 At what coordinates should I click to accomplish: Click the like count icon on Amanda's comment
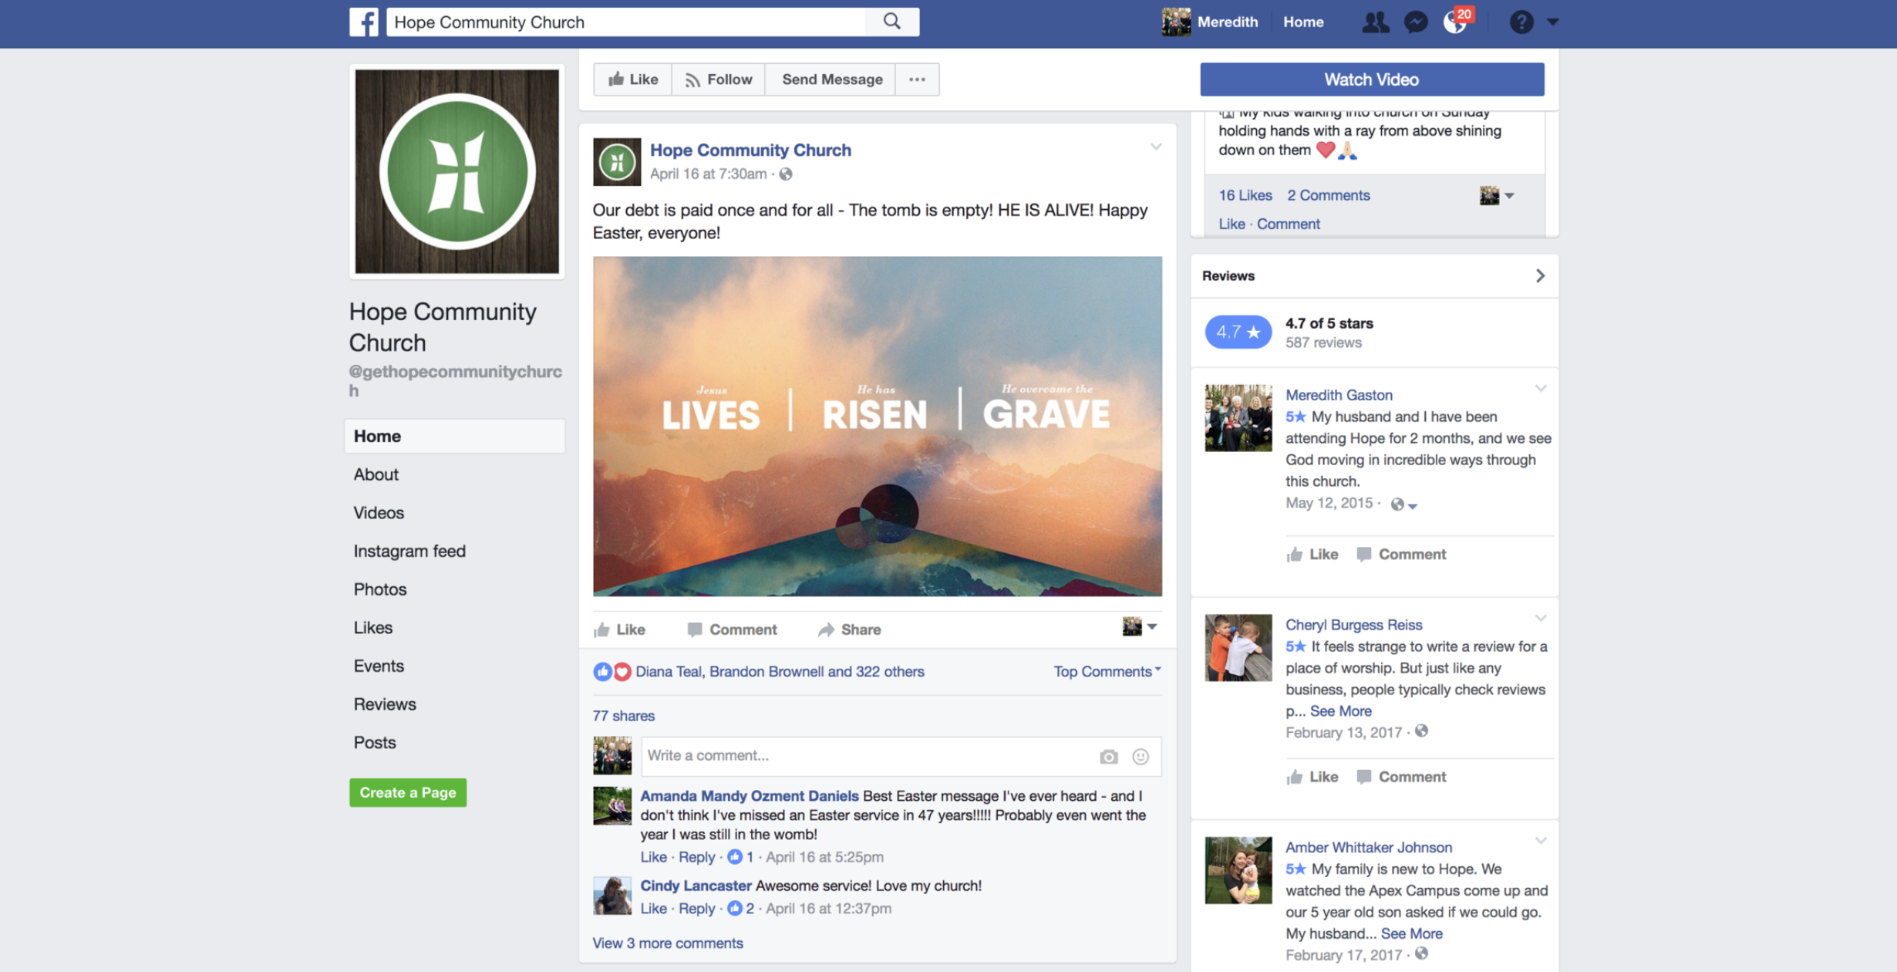(x=735, y=856)
